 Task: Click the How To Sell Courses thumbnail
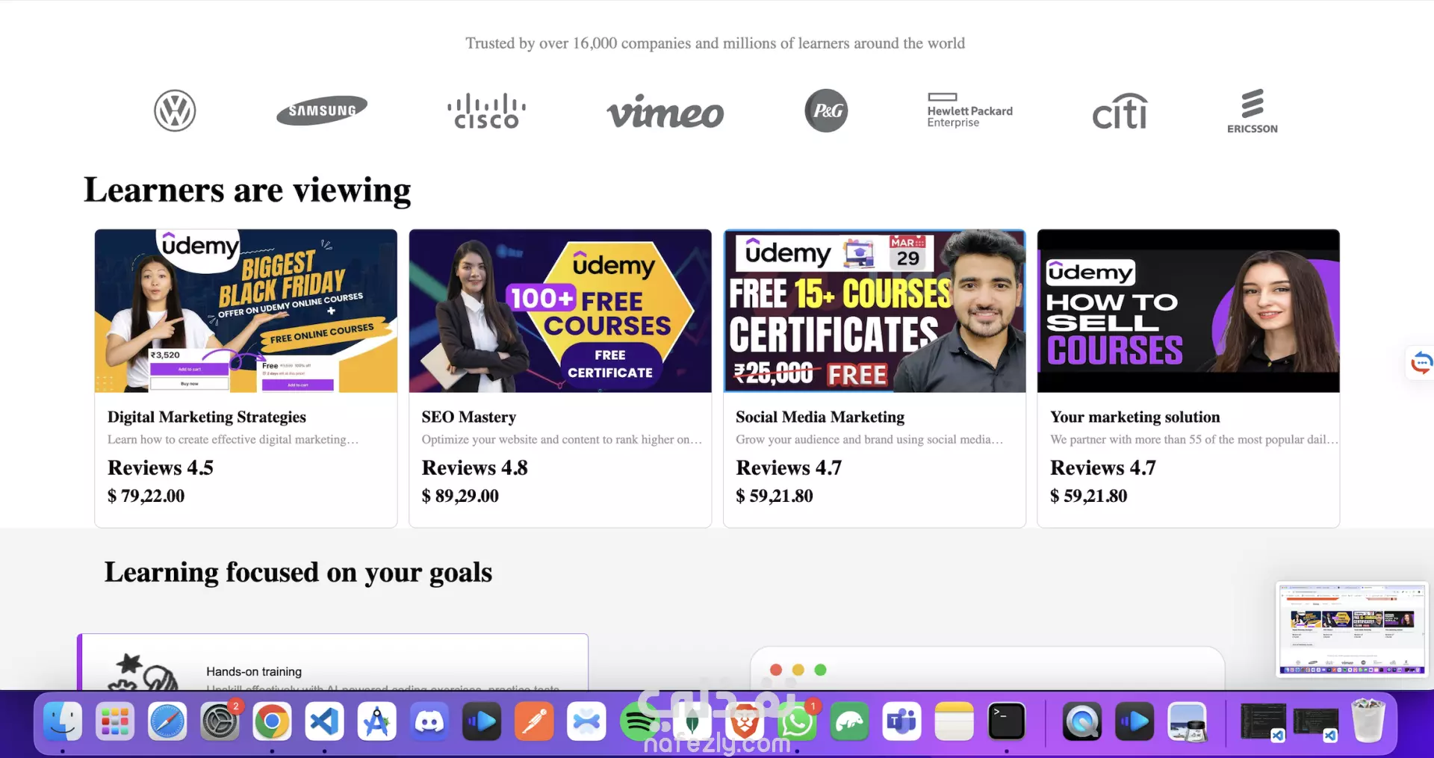coord(1188,311)
